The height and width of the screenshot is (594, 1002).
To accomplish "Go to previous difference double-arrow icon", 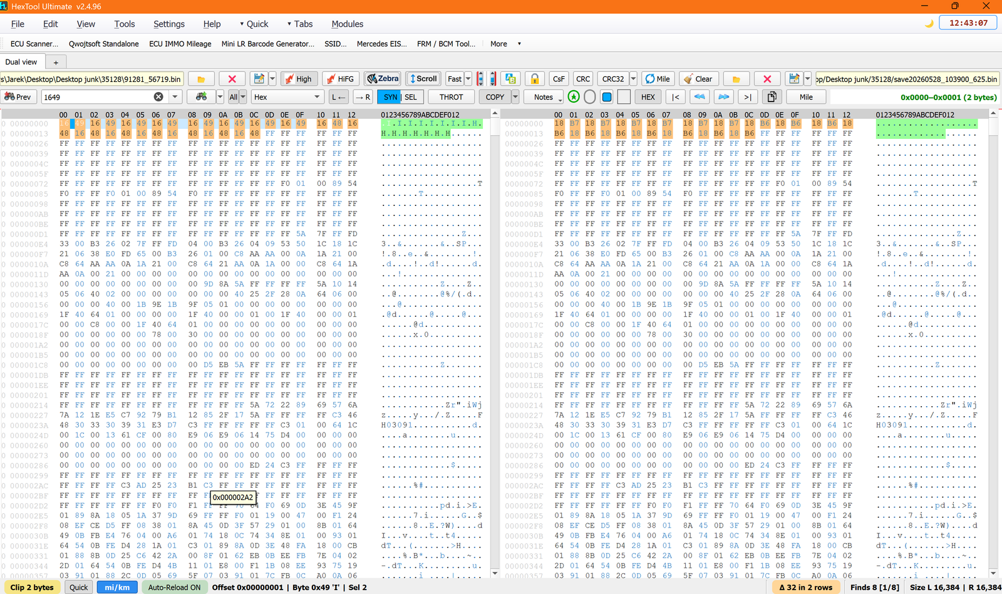I will (x=700, y=97).
